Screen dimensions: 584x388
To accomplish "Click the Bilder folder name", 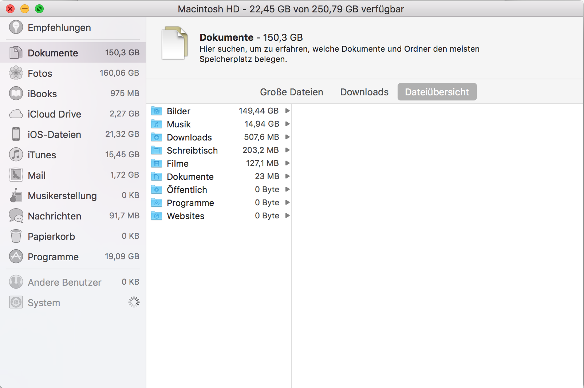I will 179,111.
